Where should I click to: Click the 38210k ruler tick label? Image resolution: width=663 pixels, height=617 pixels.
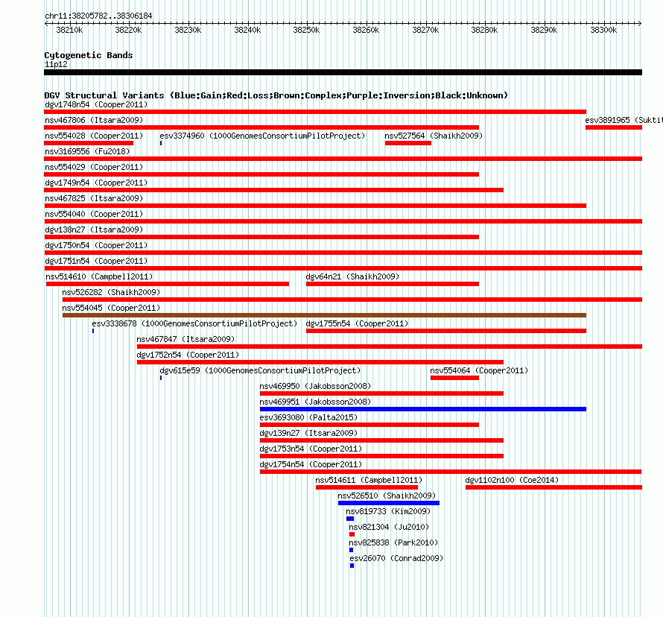coord(69,30)
